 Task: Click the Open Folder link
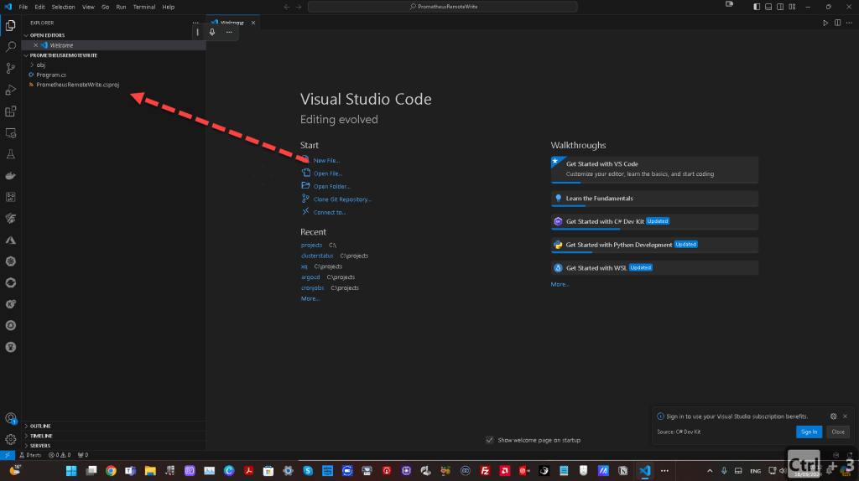(331, 187)
